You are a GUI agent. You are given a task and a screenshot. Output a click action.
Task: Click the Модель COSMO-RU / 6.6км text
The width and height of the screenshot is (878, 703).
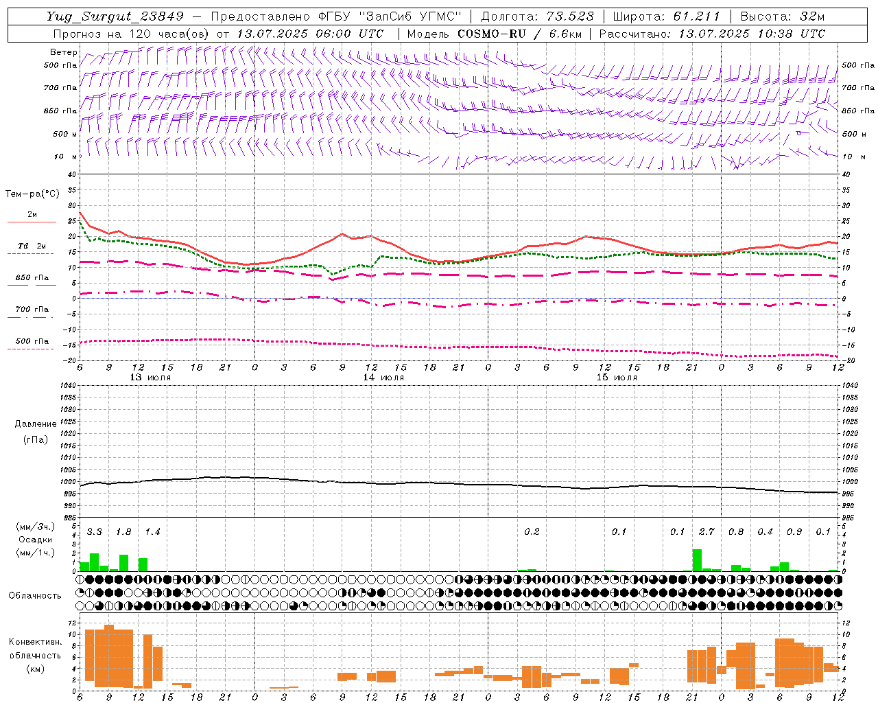click(x=493, y=34)
